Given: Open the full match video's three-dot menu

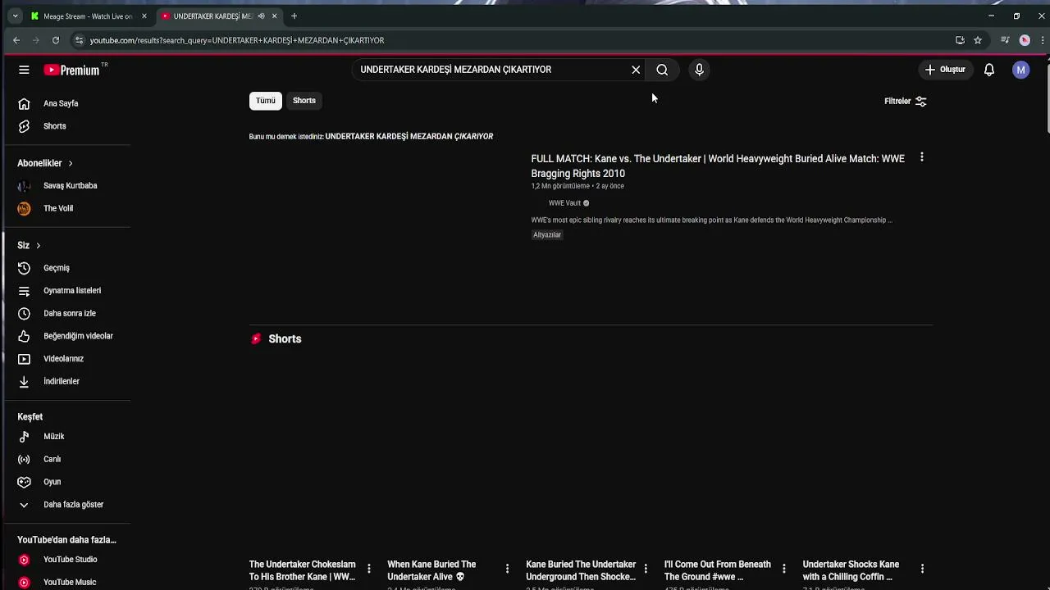Looking at the screenshot, I should coord(921,157).
